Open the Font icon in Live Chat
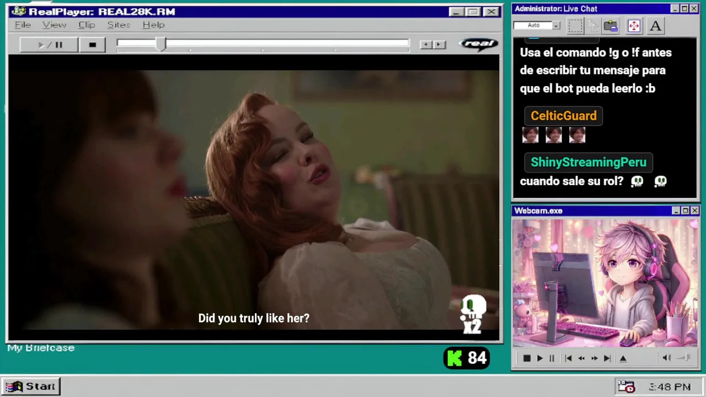The width and height of the screenshot is (706, 397). coord(655,25)
